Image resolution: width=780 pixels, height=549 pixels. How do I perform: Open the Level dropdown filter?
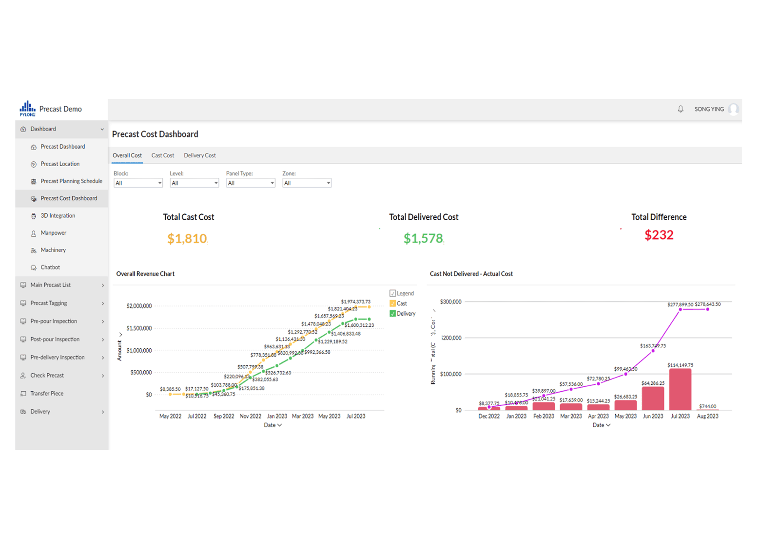click(x=194, y=183)
